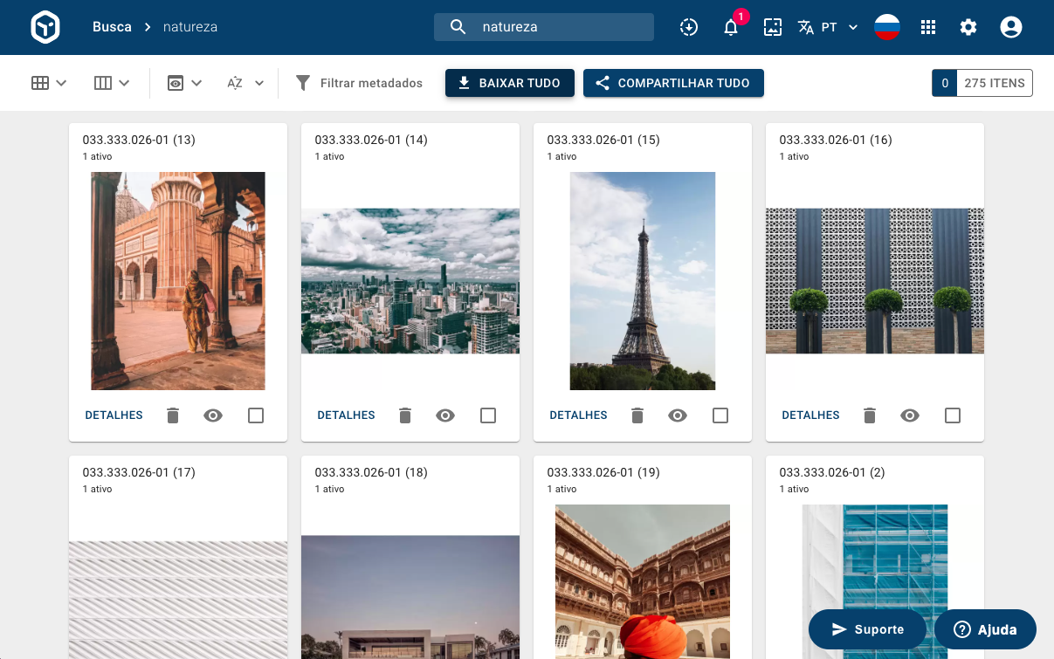Open the mosque courtyard thumbnail

coord(178,281)
